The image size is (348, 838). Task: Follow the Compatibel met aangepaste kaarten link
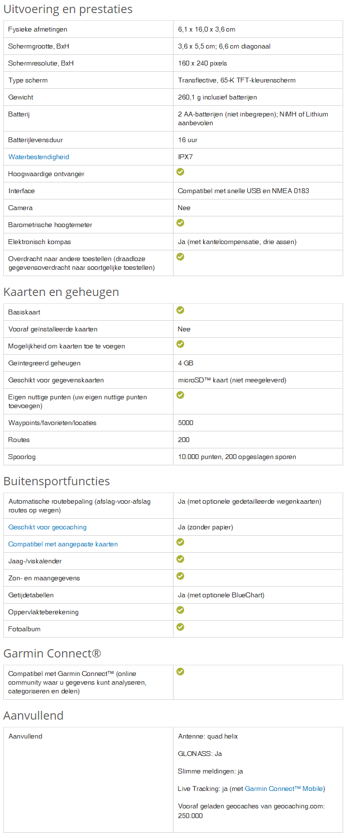click(x=63, y=544)
